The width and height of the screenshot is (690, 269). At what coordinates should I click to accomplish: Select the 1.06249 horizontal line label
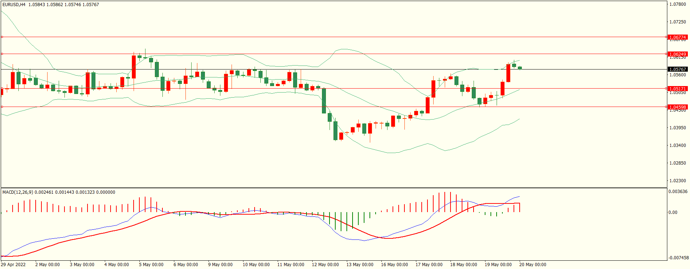pyautogui.click(x=677, y=54)
